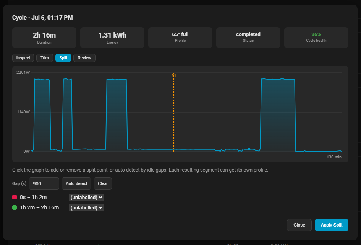
Task: Open profile dropdown for 1h 2m – 2h 16m segment
Action: coord(86,208)
